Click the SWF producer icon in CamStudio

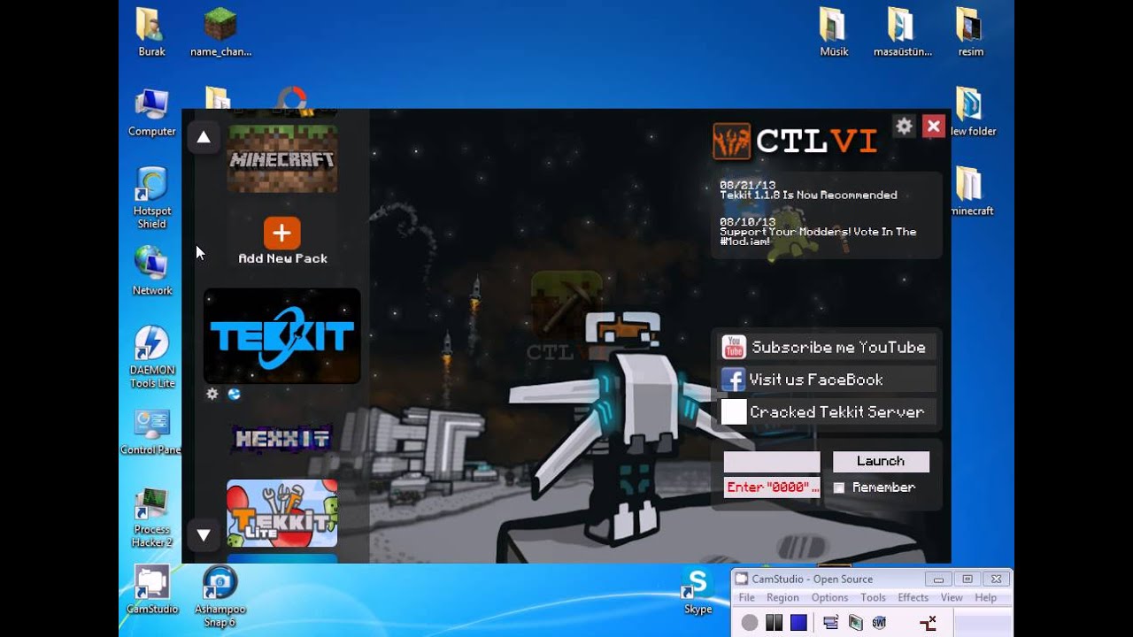click(x=879, y=623)
